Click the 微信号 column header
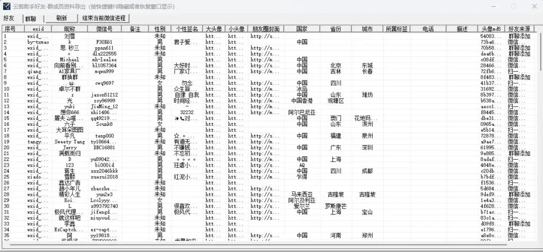This screenshot has width=543, height=252. pyautogui.click(x=104, y=29)
